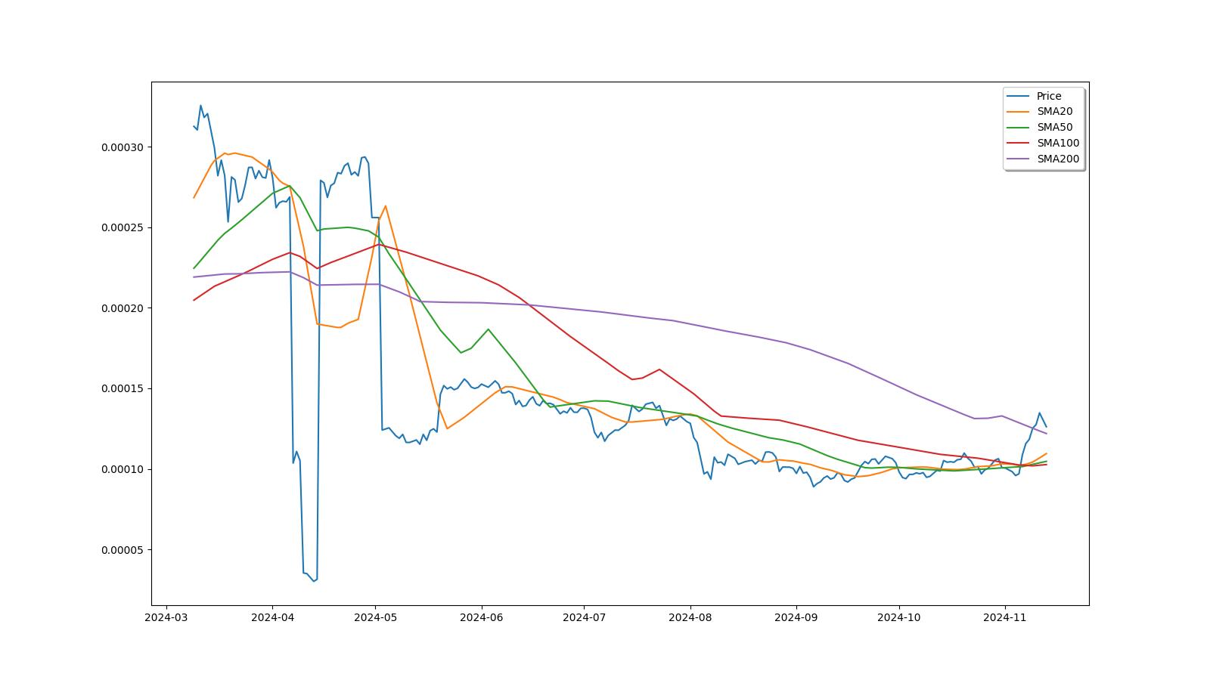Click the 0.00010 y-axis tick label

point(123,470)
